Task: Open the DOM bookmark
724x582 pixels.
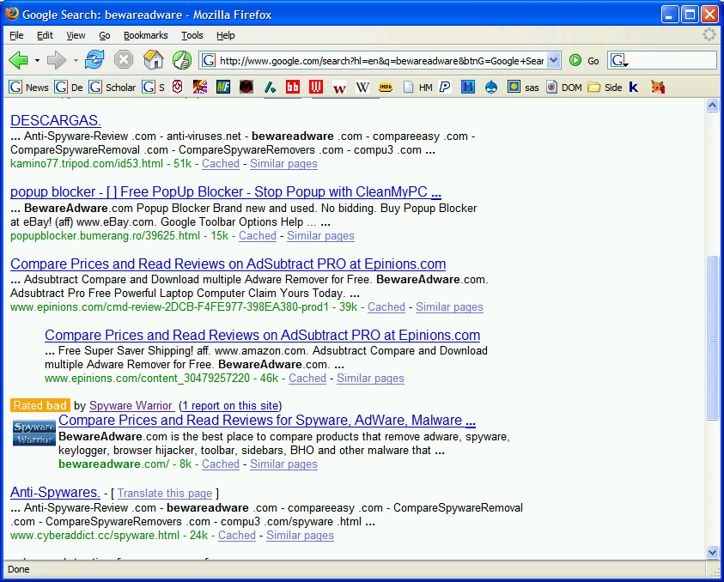Action: coord(563,87)
